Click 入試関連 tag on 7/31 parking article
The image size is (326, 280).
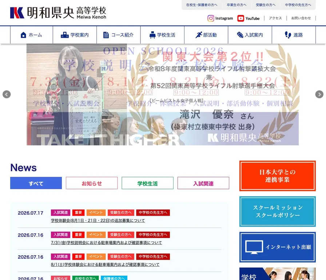pos(60,235)
